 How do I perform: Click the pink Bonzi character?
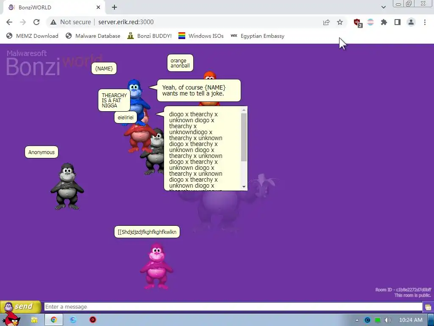coord(157,266)
